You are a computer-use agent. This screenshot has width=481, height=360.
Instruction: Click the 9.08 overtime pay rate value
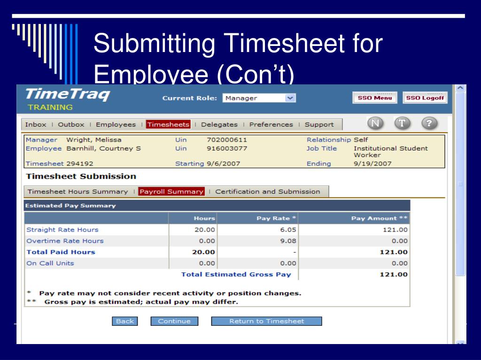(x=288, y=241)
